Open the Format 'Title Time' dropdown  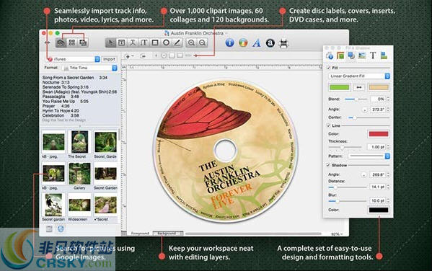point(90,68)
